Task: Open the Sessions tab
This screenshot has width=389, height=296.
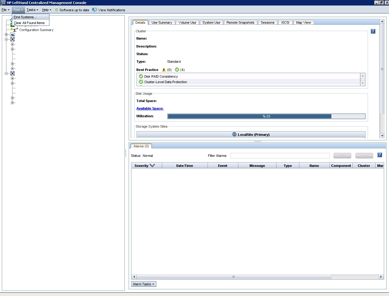Action: [268, 23]
